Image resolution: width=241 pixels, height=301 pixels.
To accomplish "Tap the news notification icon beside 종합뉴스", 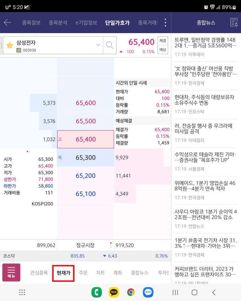I will click(234, 22).
